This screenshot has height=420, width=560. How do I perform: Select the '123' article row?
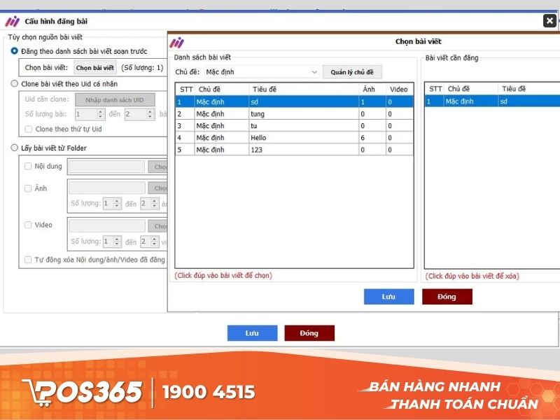coord(295,150)
